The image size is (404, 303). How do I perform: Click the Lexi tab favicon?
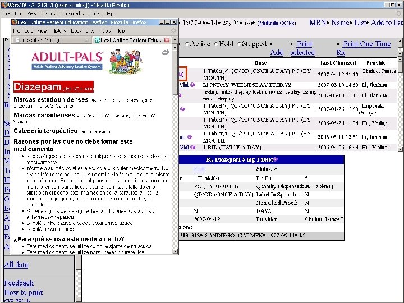(x=97, y=40)
